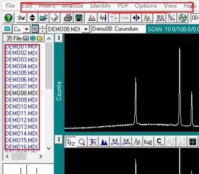Screen dimensions: 199x174
Task: Toggle the blue checkmark icon beside 35 Files
Action: (x=33, y=38)
